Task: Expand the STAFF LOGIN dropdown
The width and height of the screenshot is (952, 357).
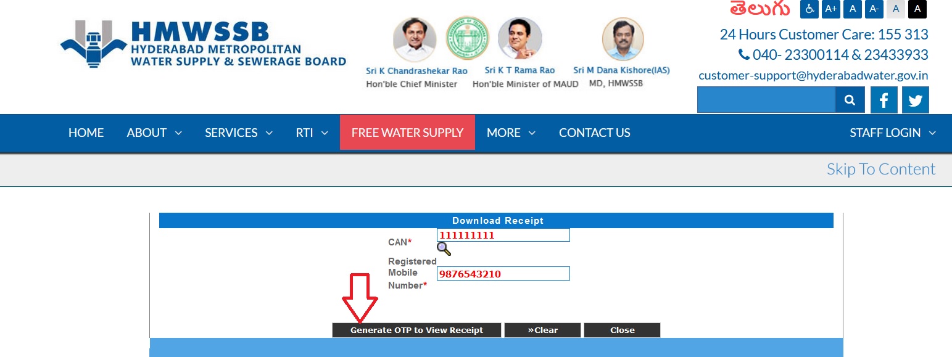Action: tap(893, 133)
